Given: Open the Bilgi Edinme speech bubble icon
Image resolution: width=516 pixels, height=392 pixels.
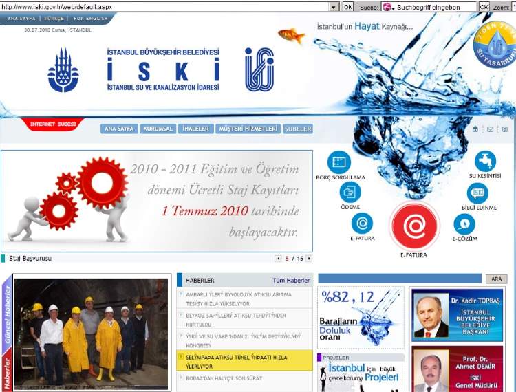Looking at the screenshot, I should pyautogui.click(x=477, y=193).
